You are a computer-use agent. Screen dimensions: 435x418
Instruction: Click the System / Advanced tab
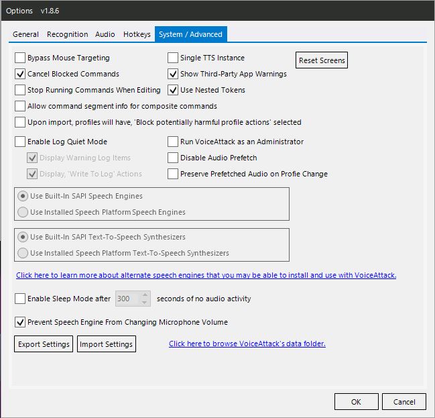190,34
